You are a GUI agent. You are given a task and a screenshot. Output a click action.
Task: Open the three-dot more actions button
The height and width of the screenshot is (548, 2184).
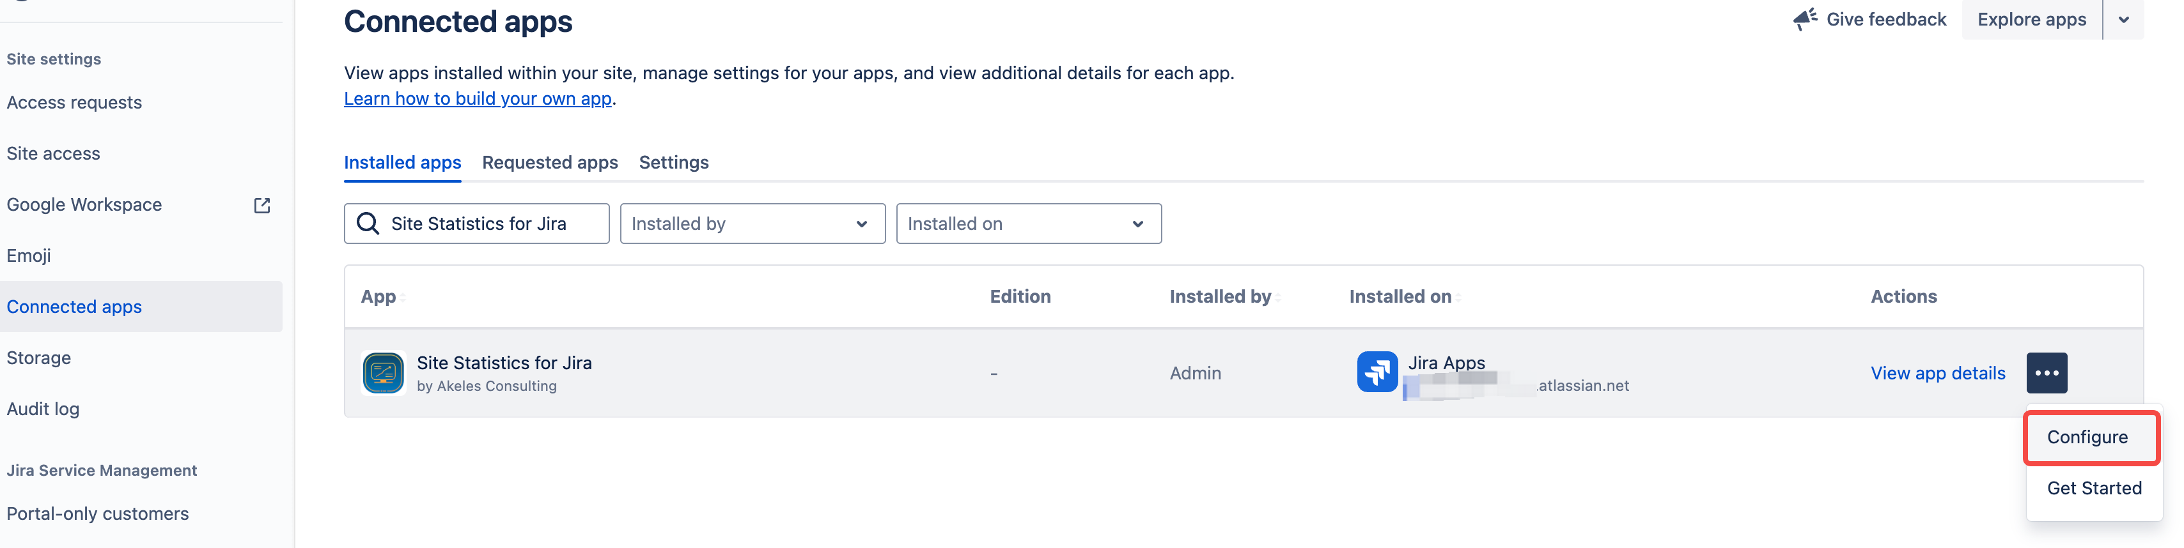(2046, 372)
